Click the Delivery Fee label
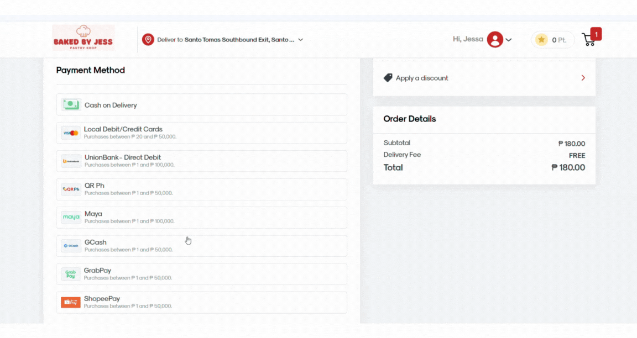The width and height of the screenshot is (637, 338). tap(402, 155)
